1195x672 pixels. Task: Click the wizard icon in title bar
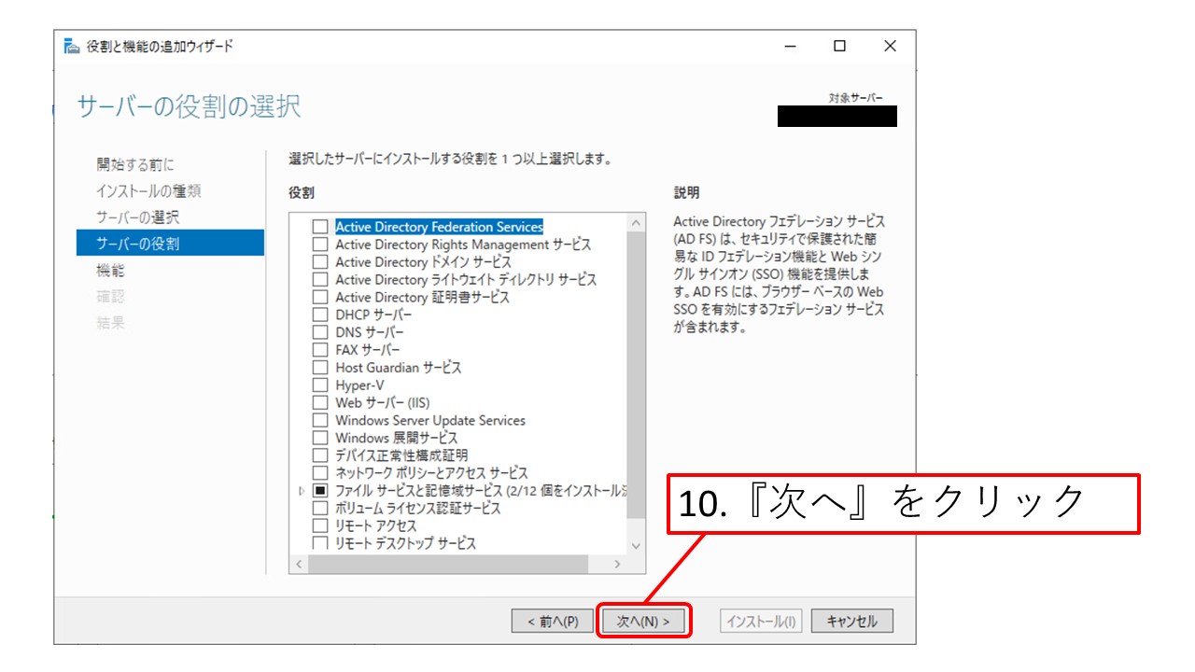coord(72,47)
